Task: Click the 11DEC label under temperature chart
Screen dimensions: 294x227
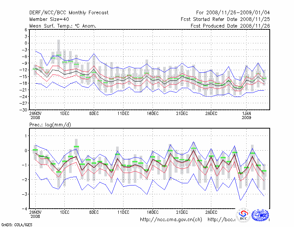Action: pyautogui.click(x=123, y=113)
